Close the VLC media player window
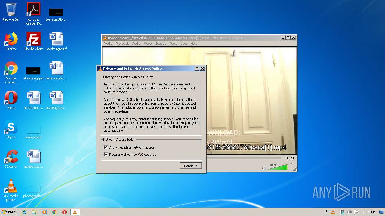385x216 pixels. coord(294,38)
